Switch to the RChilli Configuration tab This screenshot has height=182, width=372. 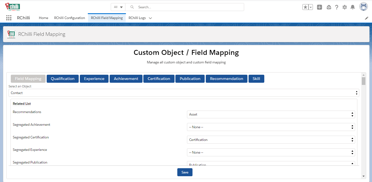pos(70,18)
